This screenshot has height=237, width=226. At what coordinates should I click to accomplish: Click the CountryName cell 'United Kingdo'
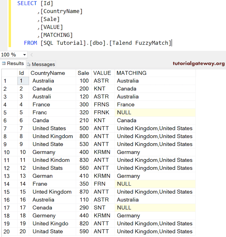click(52, 224)
